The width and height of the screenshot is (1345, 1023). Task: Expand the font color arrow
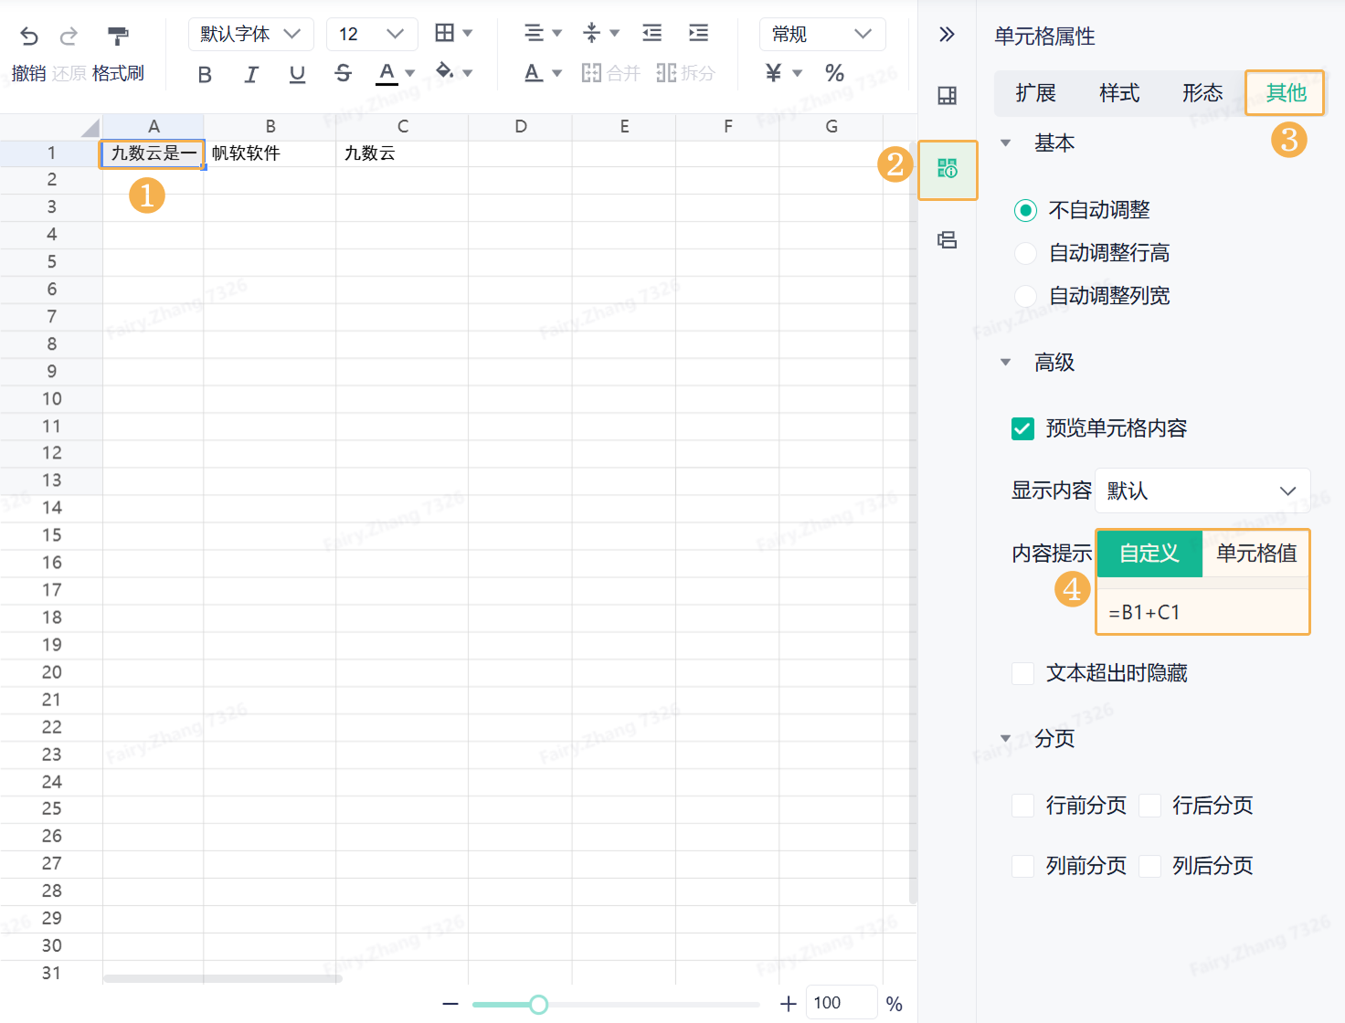click(410, 73)
